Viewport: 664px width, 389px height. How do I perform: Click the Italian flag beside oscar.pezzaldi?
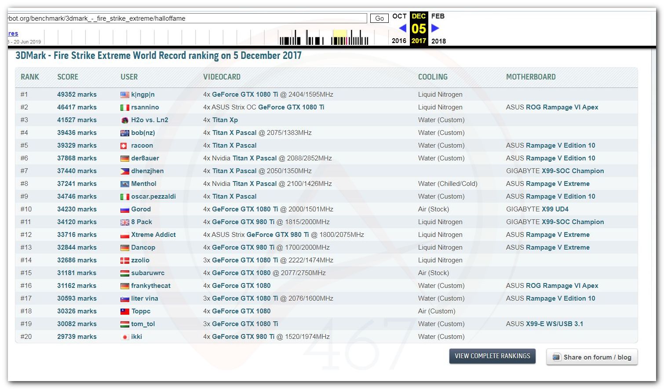[x=125, y=196]
